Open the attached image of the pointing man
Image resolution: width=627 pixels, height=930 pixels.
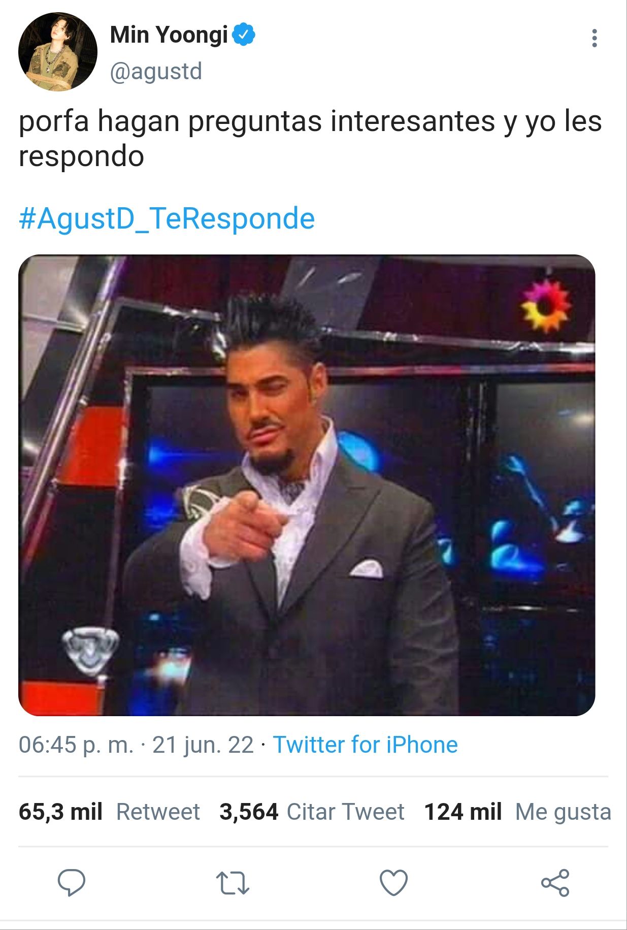pyautogui.click(x=307, y=485)
